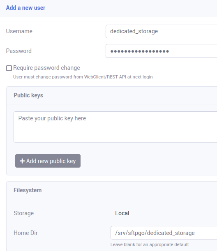Click the Storage label

coord(24,213)
